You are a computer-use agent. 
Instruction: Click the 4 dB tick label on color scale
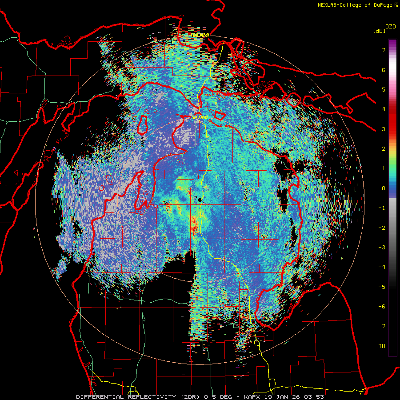click(x=384, y=109)
